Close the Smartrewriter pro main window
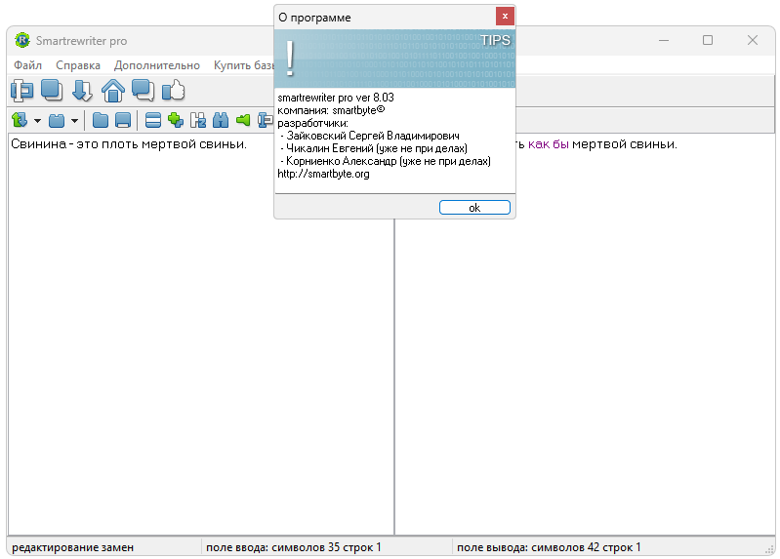The width and height of the screenshot is (780, 559). coord(753,40)
